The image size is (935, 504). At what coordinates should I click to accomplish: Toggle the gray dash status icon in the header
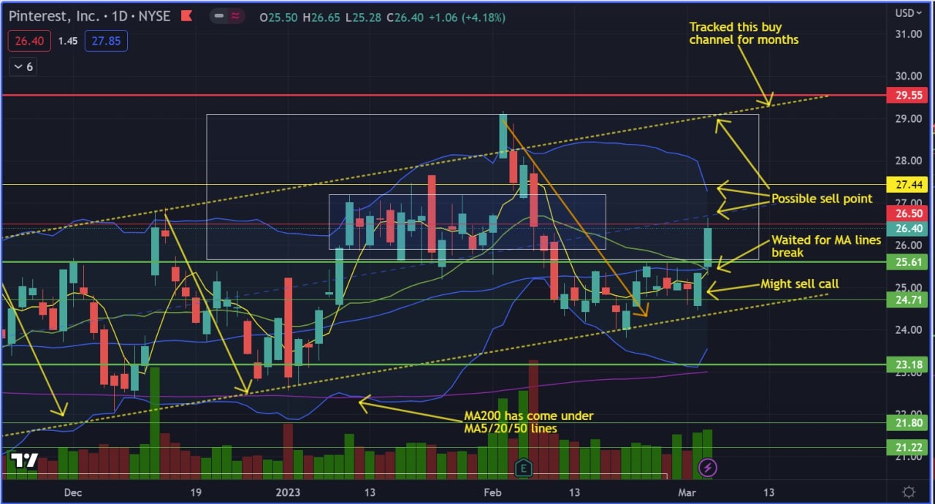click(219, 17)
